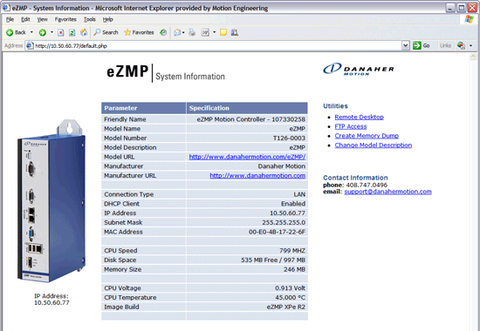This screenshot has width=480, height=331.
Task: Click the Model Number value T126-0003
Action: coord(289,138)
